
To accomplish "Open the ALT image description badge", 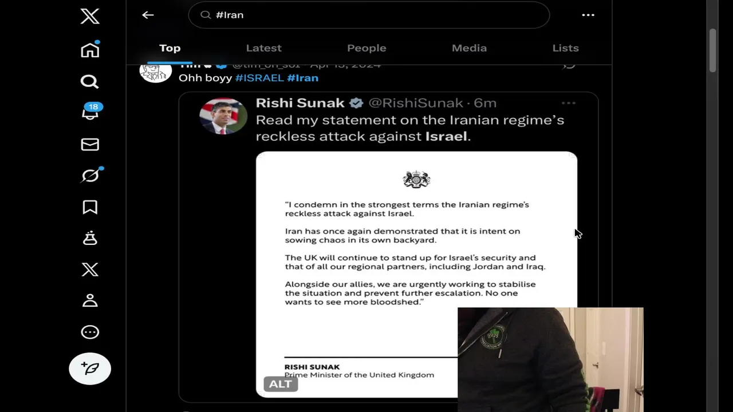I will [x=281, y=384].
